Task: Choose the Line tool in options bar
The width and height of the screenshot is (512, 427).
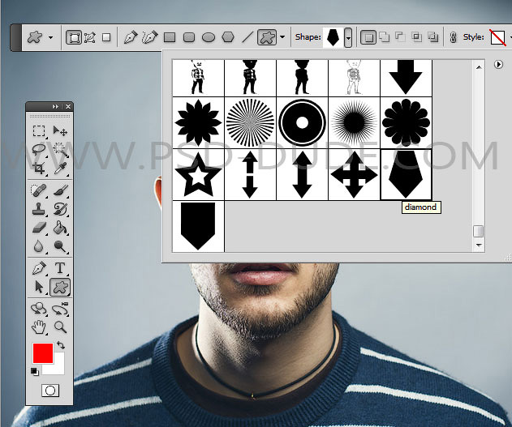Action: click(247, 37)
